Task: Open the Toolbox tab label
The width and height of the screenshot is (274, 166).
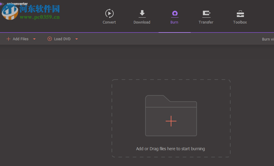Action: [x=240, y=22]
